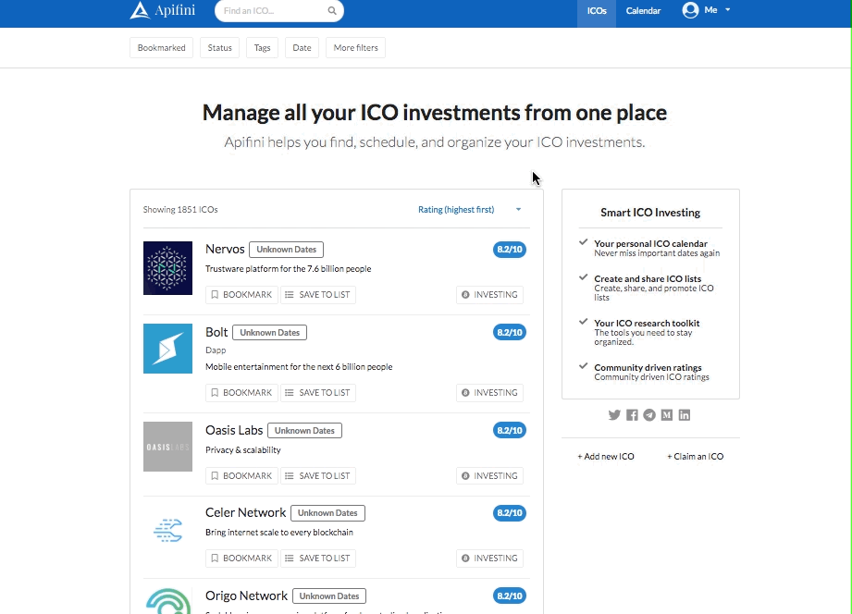Open the Origo Network logo thumbnail
852x614 pixels.
coord(167,601)
